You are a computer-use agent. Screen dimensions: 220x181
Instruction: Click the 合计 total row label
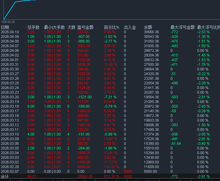click(5, 176)
